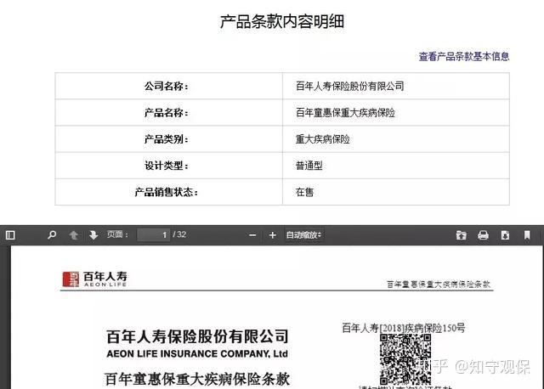Click the 产品销售状态 label cell
Viewport: 544px width, 389px height.
point(168,192)
